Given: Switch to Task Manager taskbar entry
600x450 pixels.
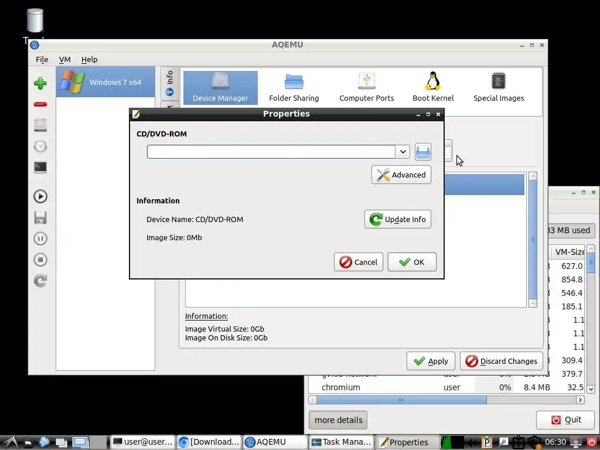Looking at the screenshot, I should 342,442.
